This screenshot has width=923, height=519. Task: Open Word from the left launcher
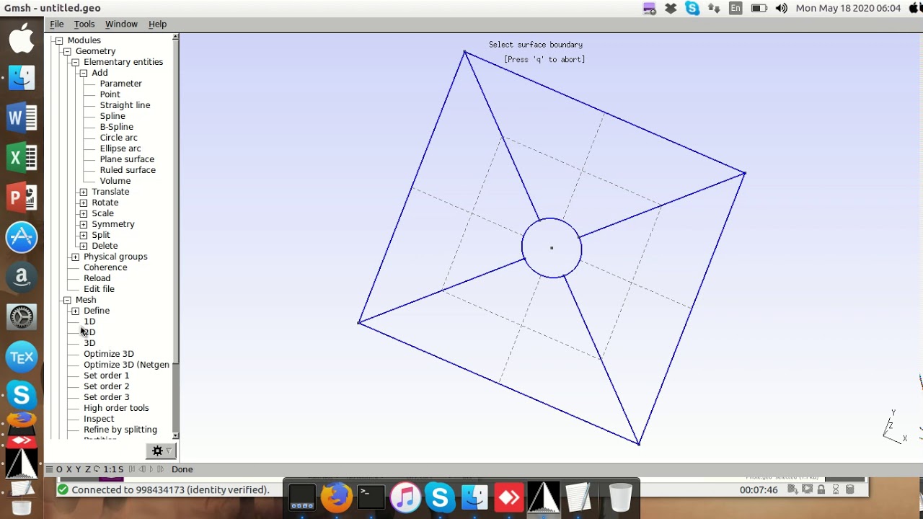click(22, 117)
